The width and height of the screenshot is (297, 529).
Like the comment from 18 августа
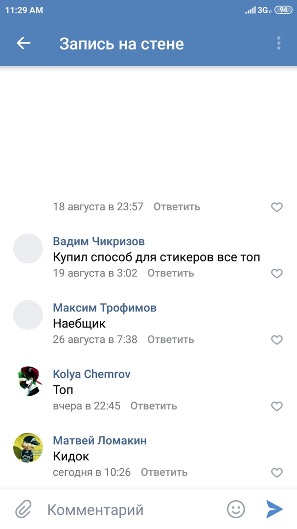pos(277,207)
